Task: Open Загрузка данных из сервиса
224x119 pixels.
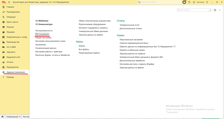Action: pos(132,53)
